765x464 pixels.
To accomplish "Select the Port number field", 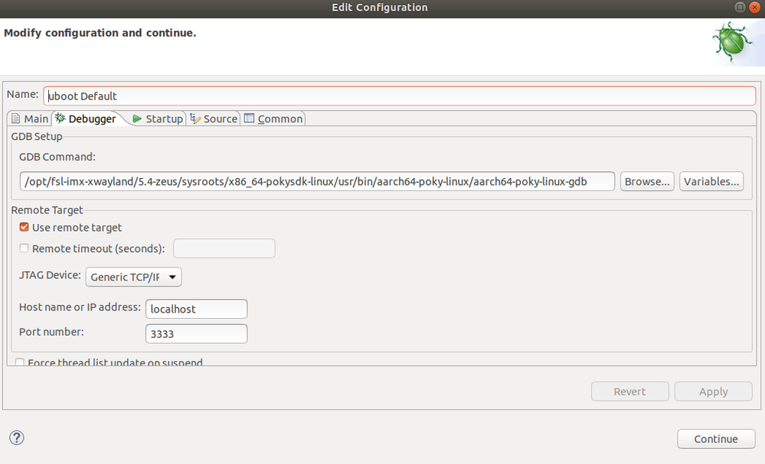I will pos(196,334).
